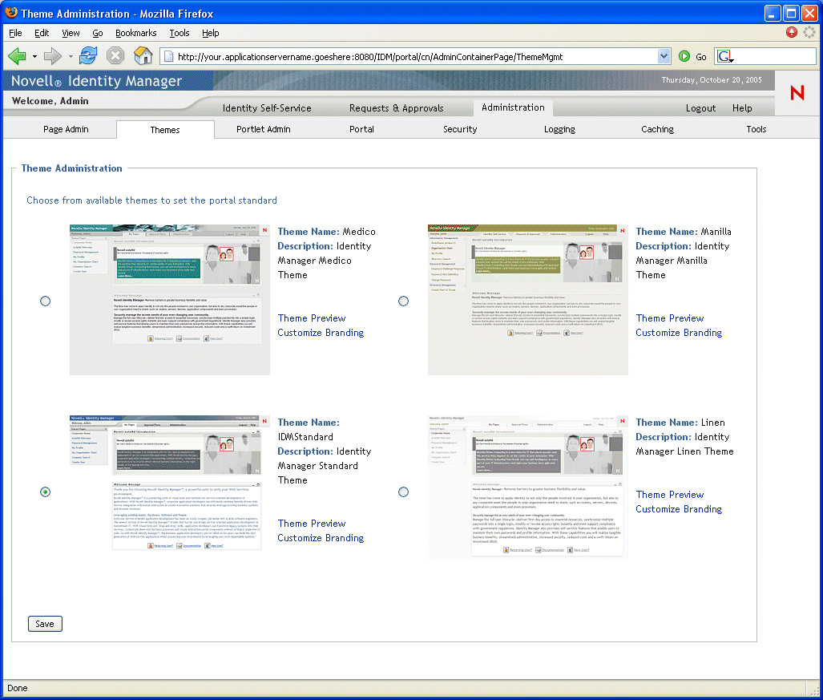Viewport: 823px width, 700px height.
Task: Select the Manilla theme radio button
Action: click(x=403, y=301)
